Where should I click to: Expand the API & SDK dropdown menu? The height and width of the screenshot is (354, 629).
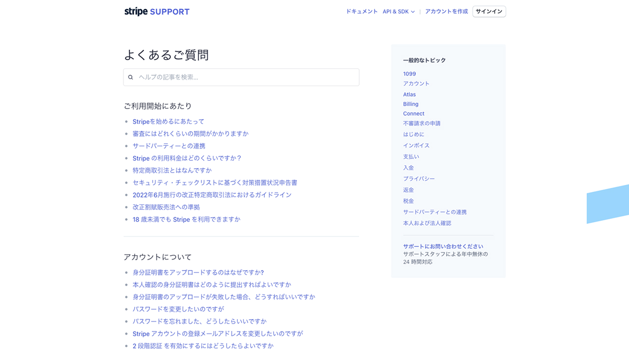pos(399,11)
